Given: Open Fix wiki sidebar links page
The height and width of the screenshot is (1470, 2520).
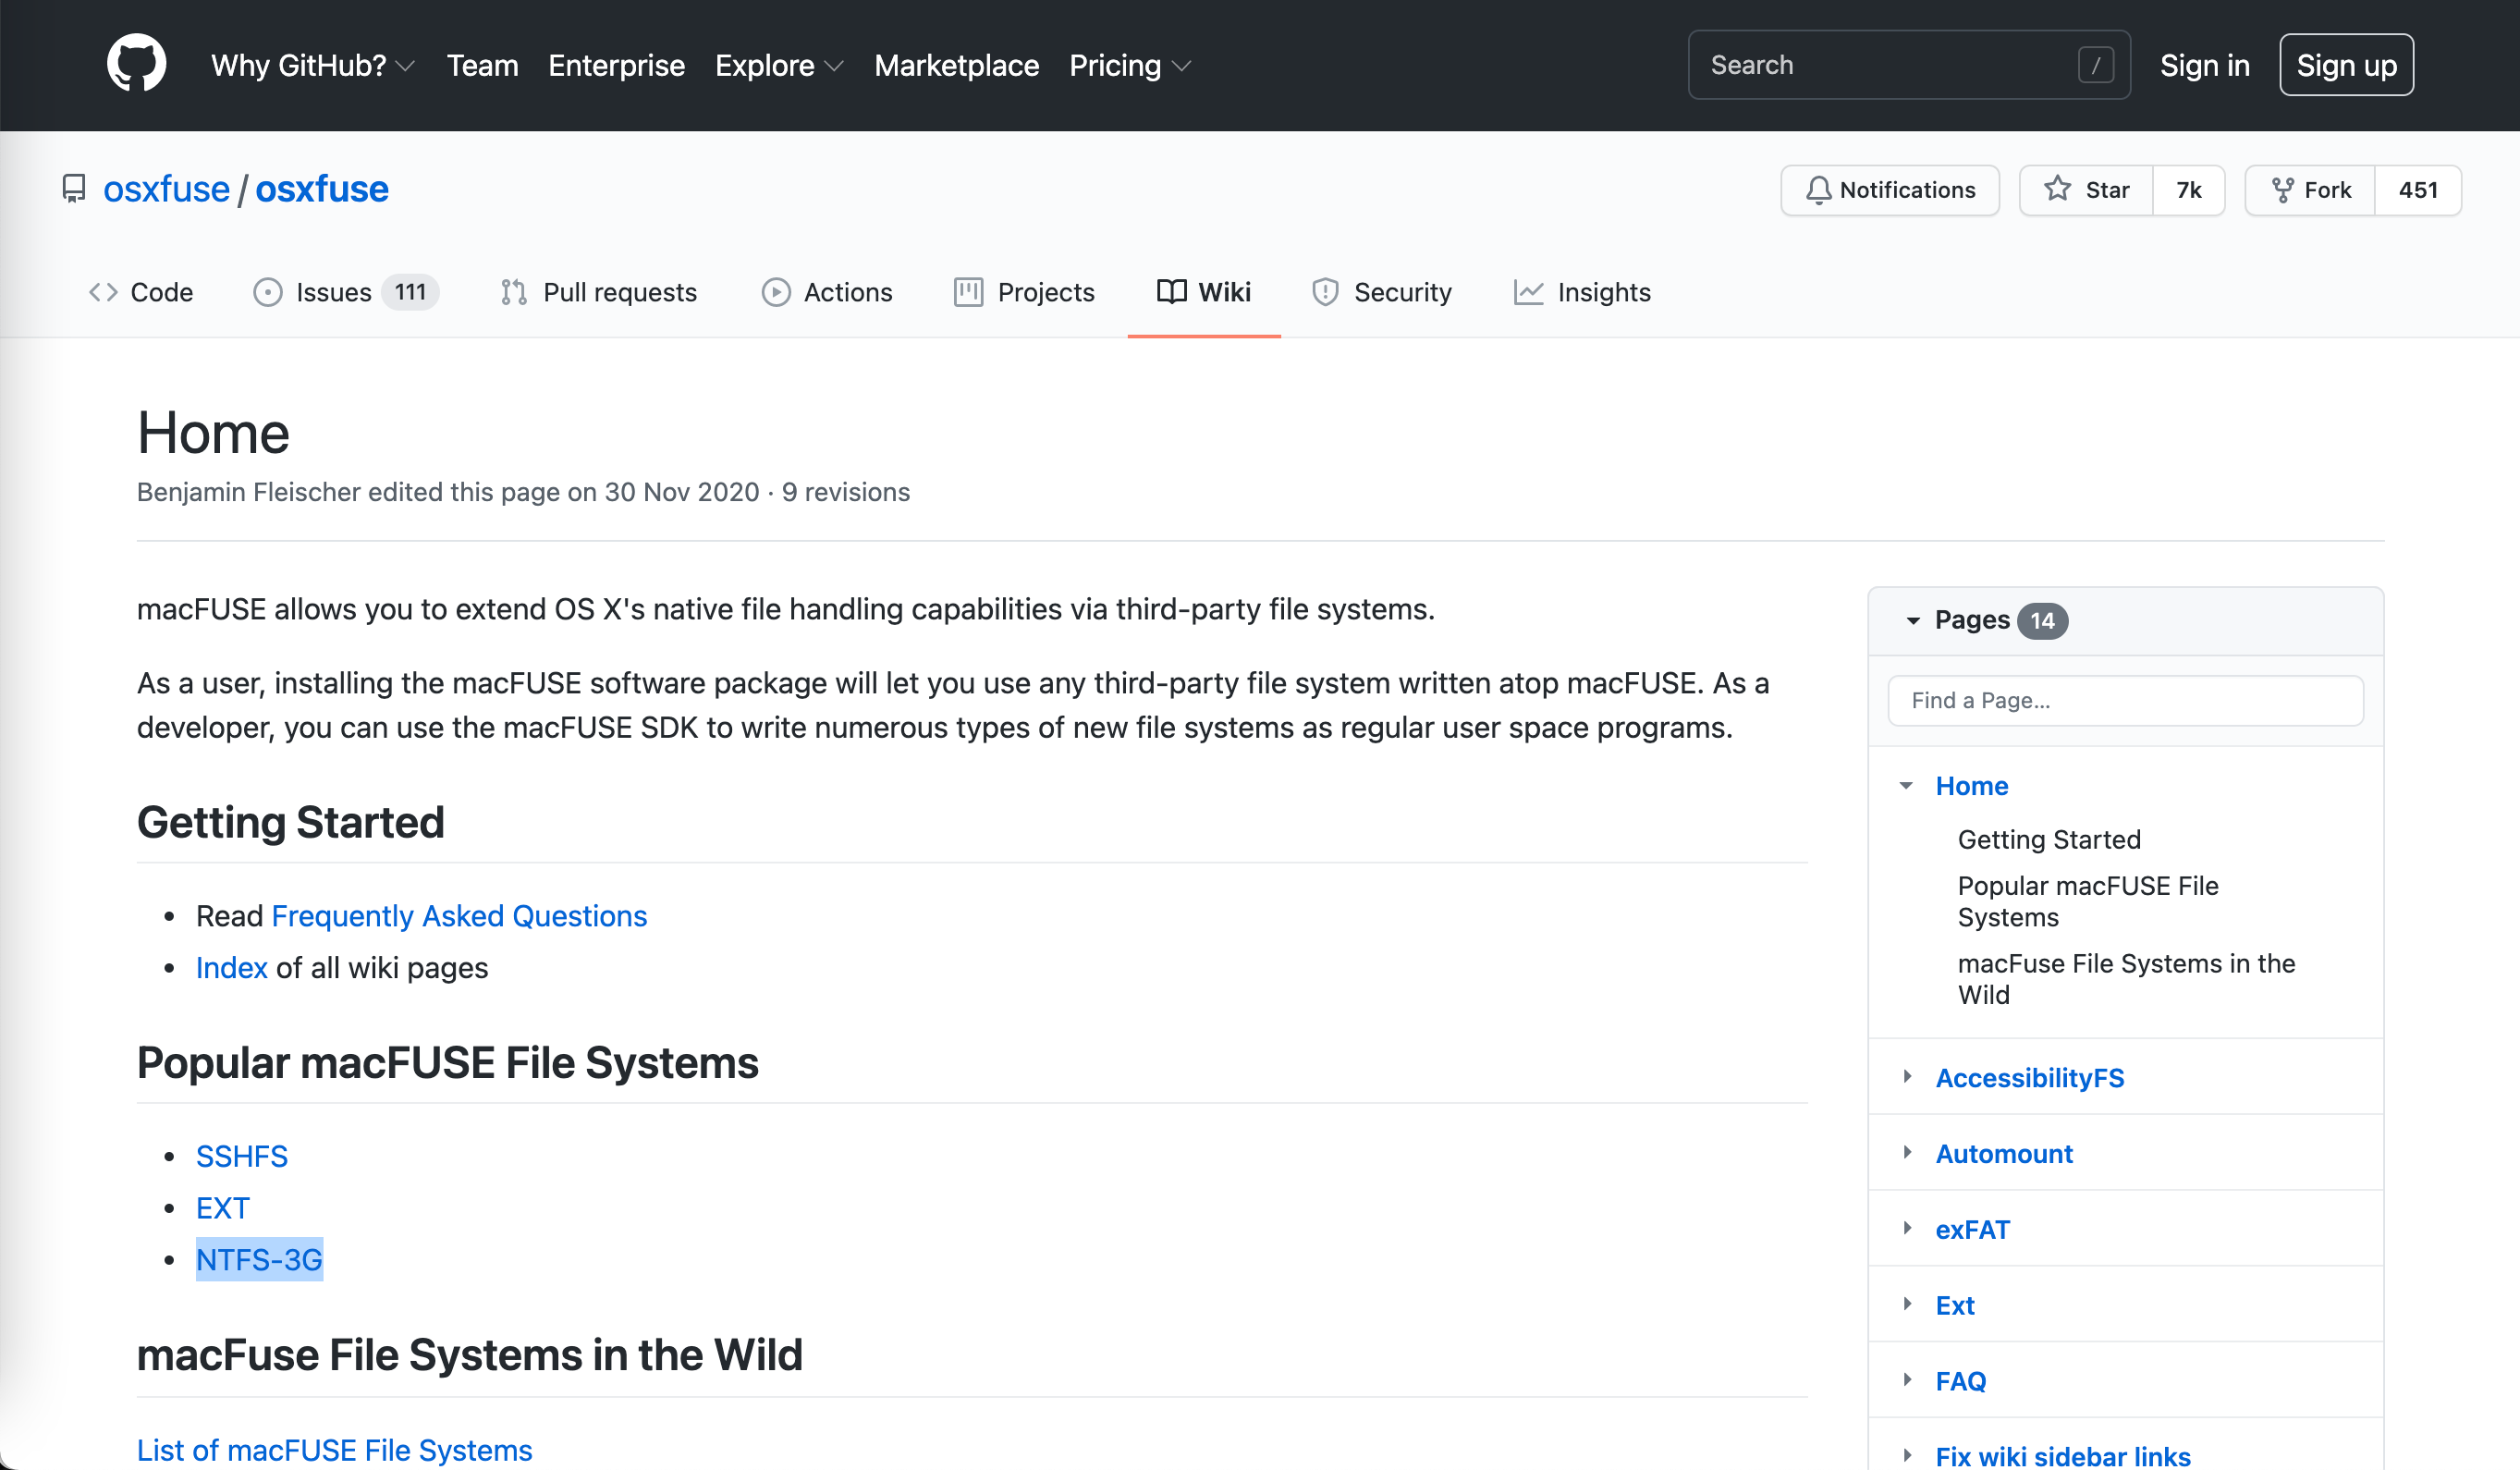Looking at the screenshot, I should tap(2063, 1456).
